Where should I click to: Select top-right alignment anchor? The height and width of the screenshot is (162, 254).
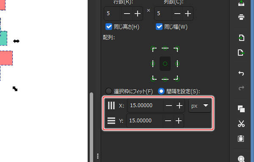tap(177, 49)
